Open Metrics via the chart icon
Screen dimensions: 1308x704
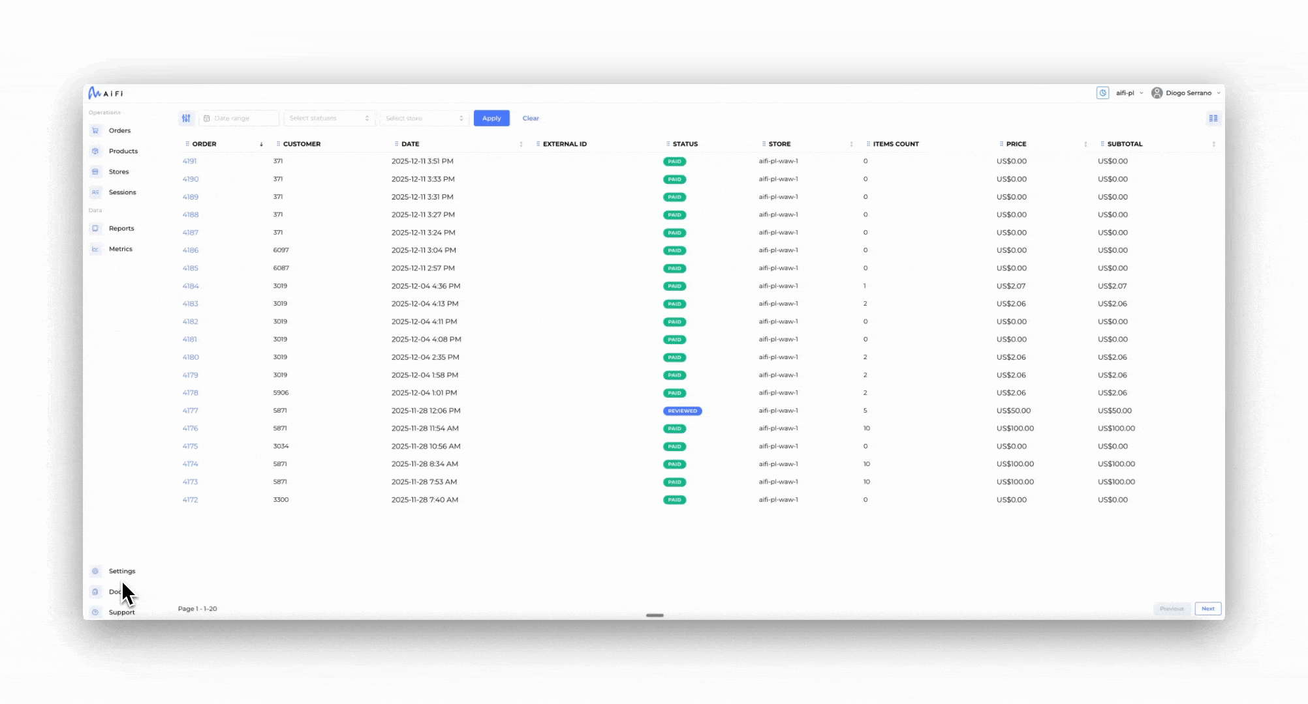pyautogui.click(x=95, y=248)
